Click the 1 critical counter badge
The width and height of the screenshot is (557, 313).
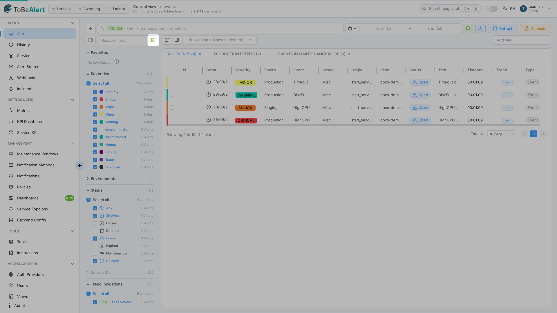coord(62,9)
